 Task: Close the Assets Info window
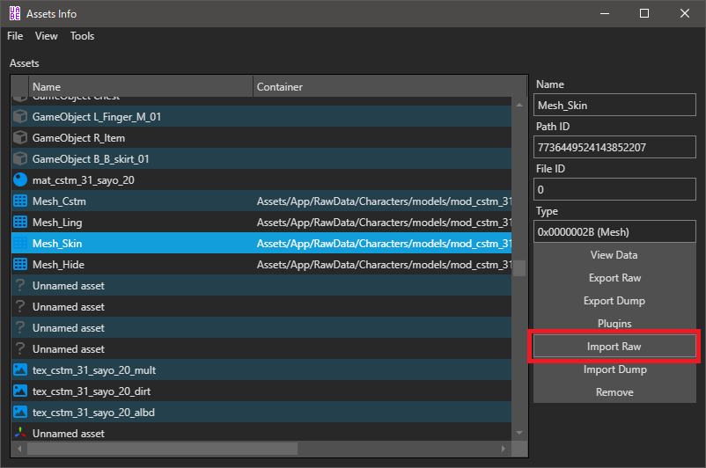click(x=684, y=13)
